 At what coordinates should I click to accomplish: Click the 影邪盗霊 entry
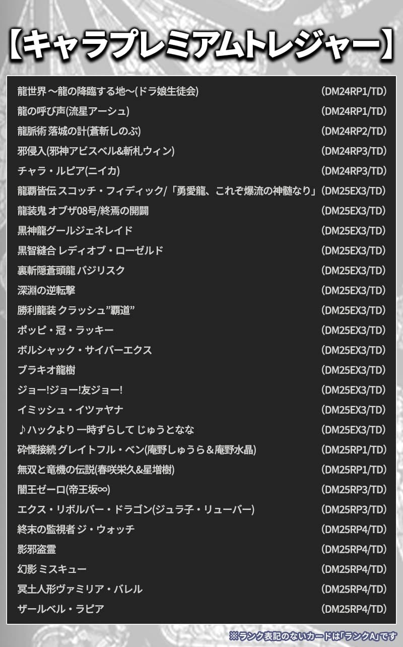[37, 549]
